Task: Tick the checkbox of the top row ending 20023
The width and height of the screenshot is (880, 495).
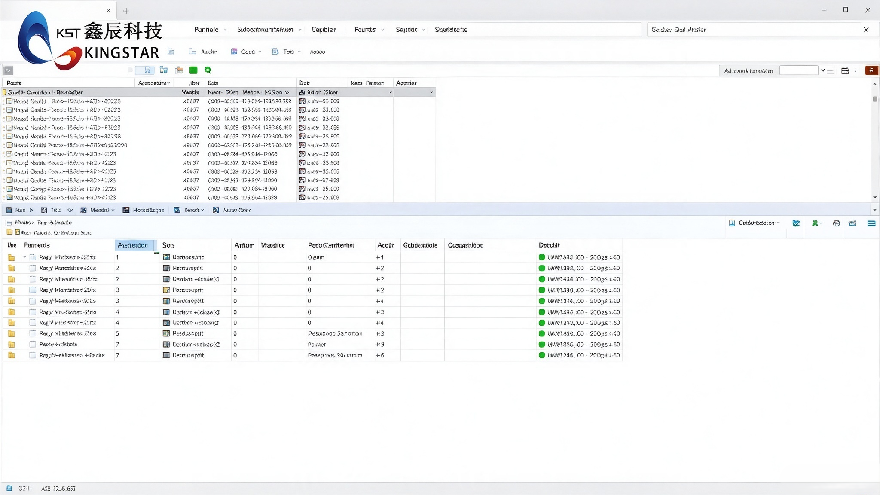Action: (x=9, y=101)
